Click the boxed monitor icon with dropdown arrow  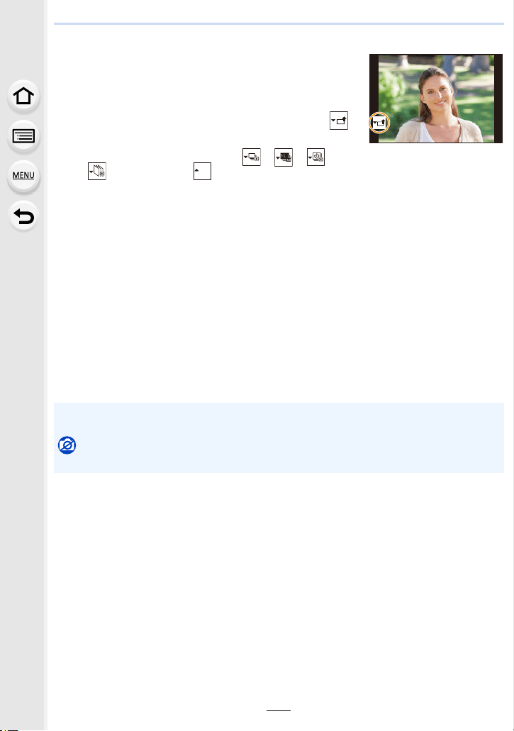click(x=252, y=157)
